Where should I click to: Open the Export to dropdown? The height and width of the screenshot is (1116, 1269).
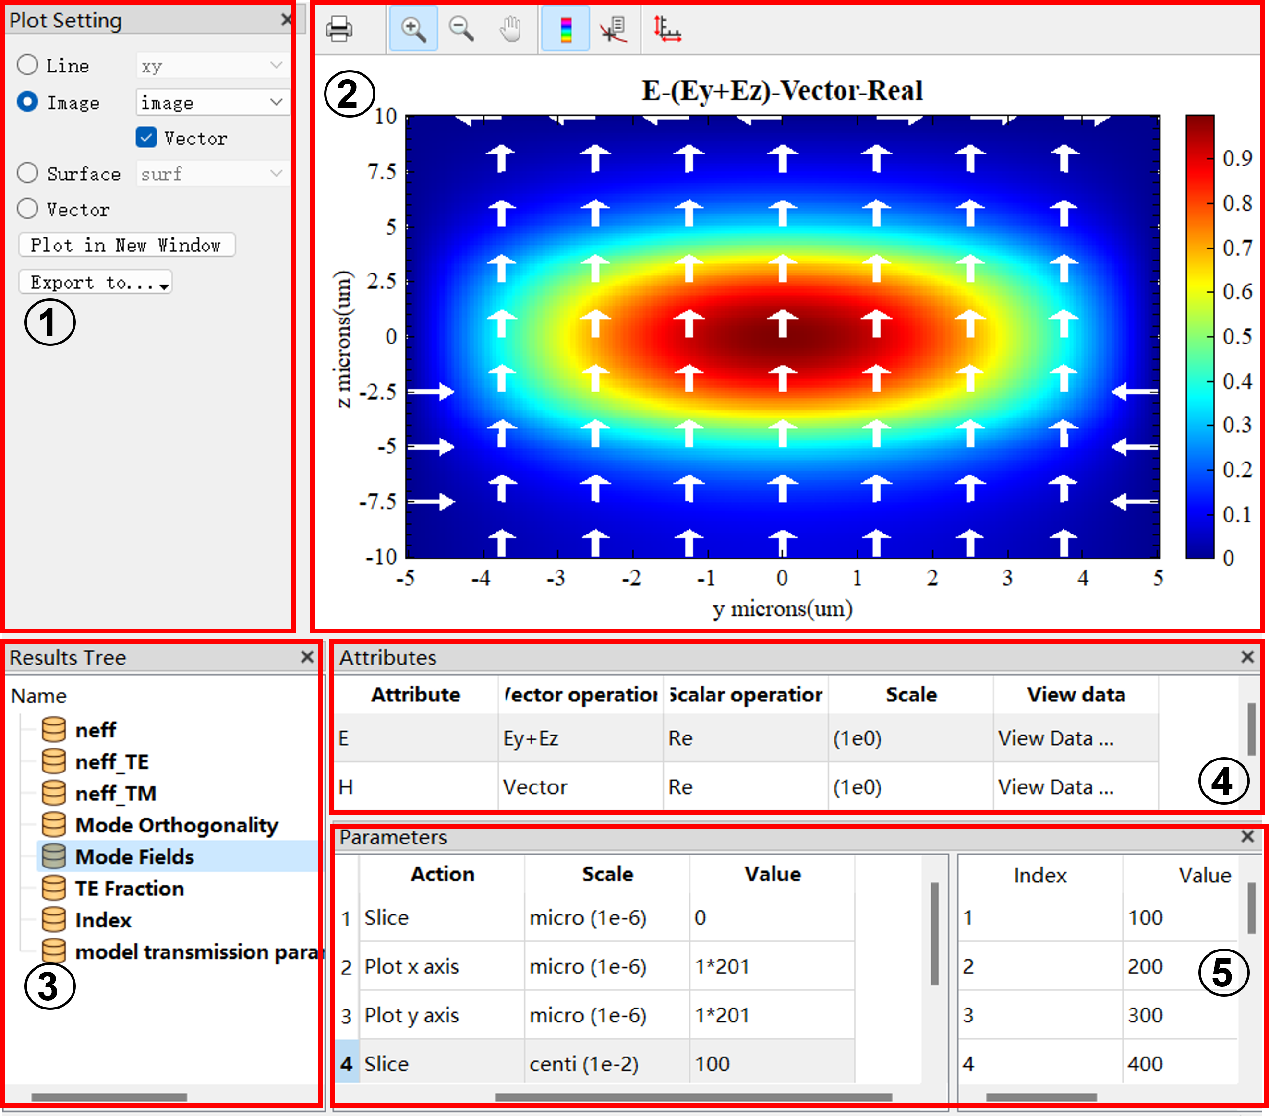point(96,282)
